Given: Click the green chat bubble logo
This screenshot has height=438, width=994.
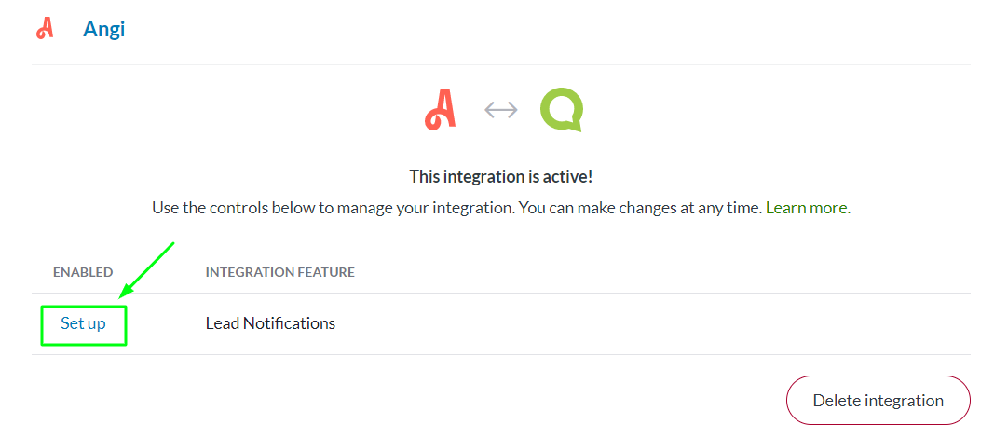Looking at the screenshot, I should click(x=562, y=111).
